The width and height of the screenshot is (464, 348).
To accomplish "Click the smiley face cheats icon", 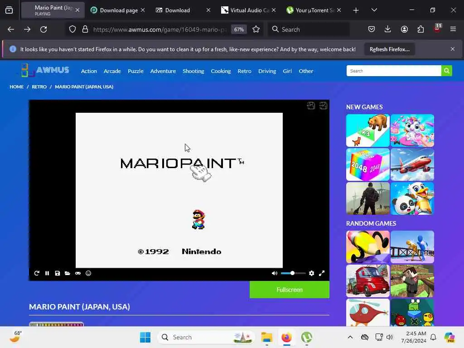I will pyautogui.click(x=88, y=273).
